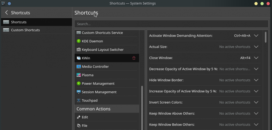Select Shortcuts keyboard icon in sidebar

pyautogui.click(x=6, y=22)
